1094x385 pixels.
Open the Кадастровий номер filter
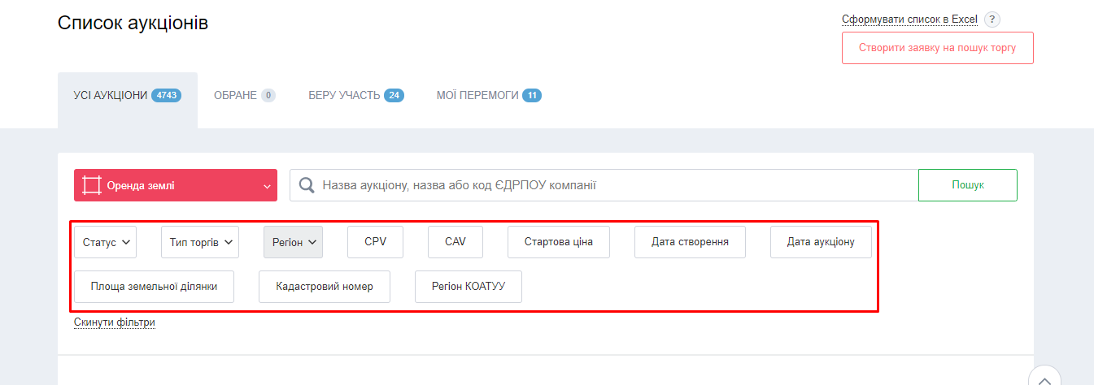point(324,287)
